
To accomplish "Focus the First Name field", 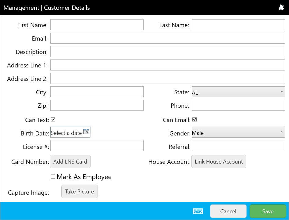I will click(97, 25).
